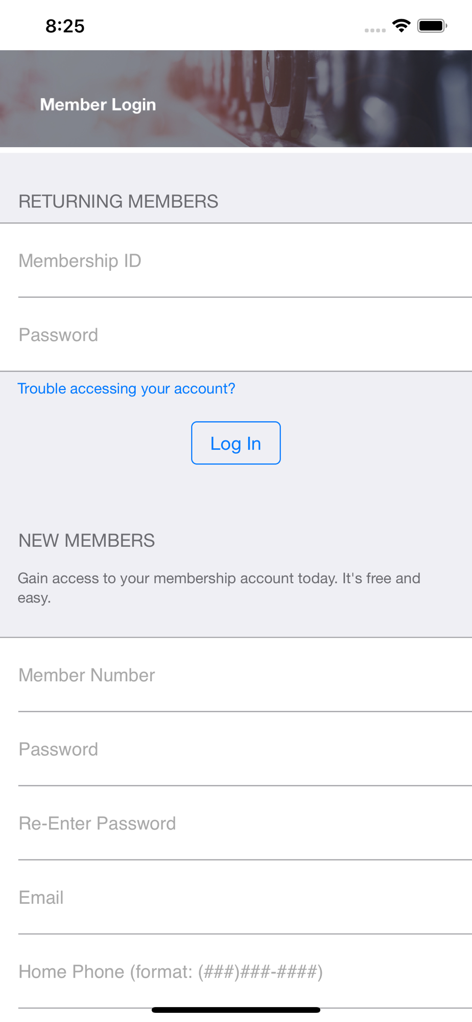Viewport: 472px width, 1022px height.
Task: Tap the 8:25 clock in status bar
Action: tap(65, 26)
